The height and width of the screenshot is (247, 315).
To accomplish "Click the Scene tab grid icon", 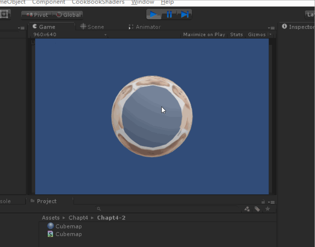I will point(83,26).
